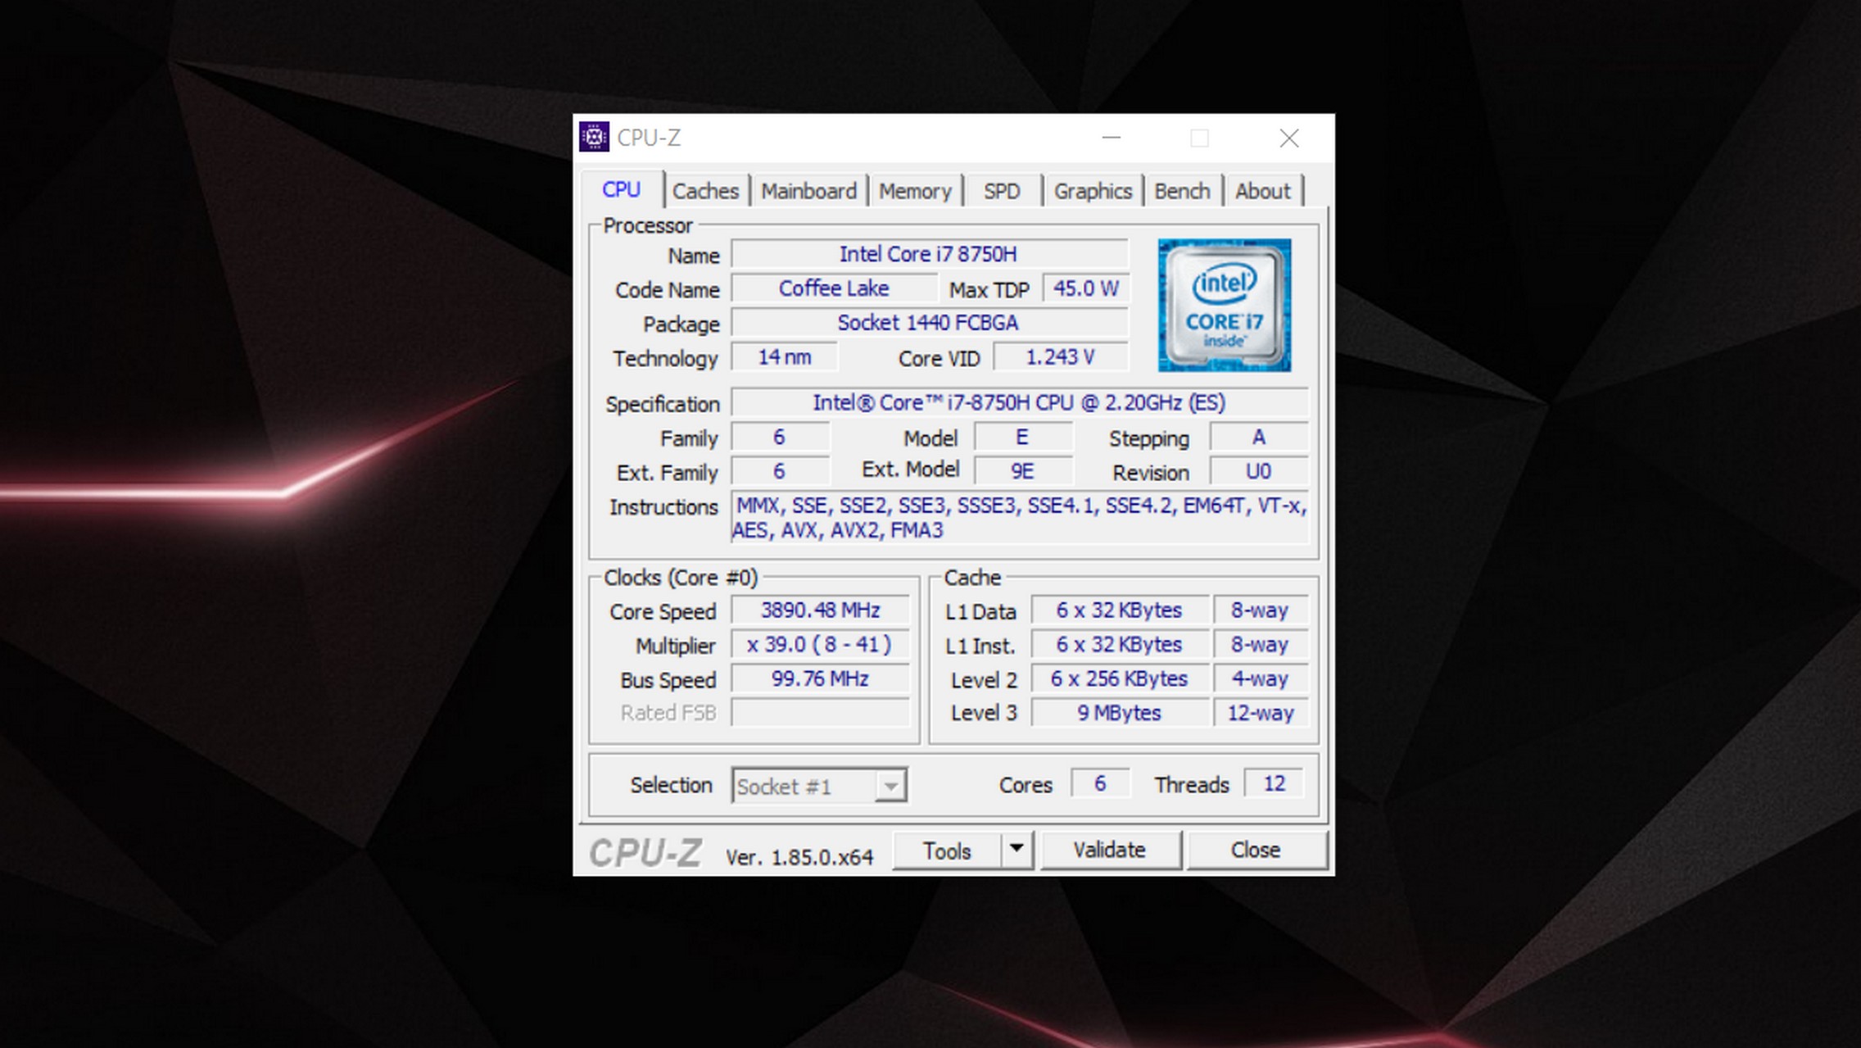1861x1048 pixels.
Task: Open the Bench tab
Action: click(1182, 191)
